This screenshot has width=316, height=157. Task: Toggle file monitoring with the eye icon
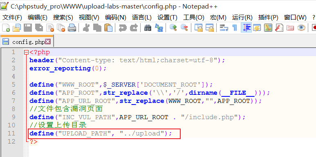pos(301,28)
